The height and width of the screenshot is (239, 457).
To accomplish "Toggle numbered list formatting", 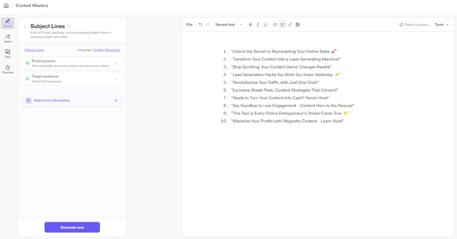I will 283,24.
